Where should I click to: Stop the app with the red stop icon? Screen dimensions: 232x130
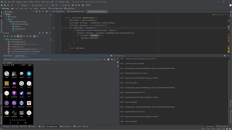pyautogui.click(x=69, y=5)
